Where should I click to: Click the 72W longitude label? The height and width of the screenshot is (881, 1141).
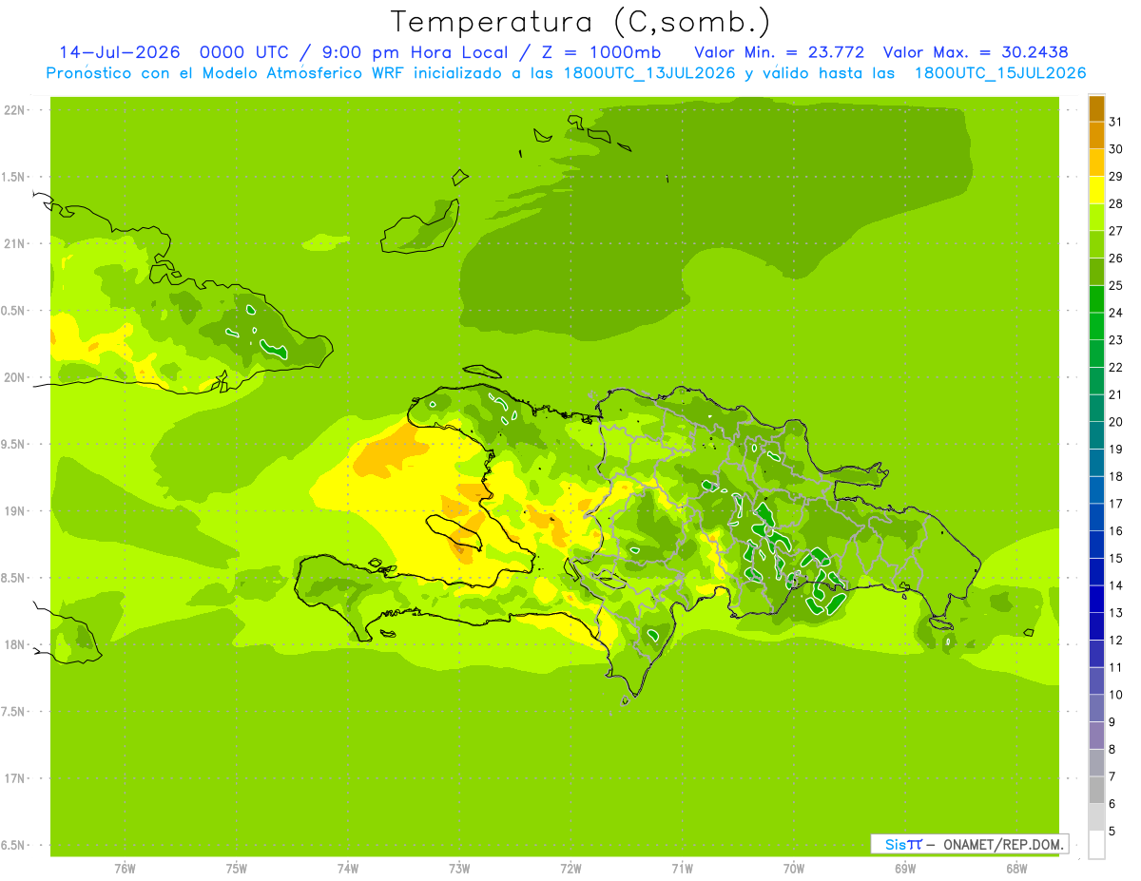pyautogui.click(x=571, y=868)
